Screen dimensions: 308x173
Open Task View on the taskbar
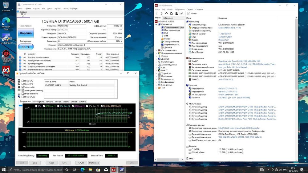74,170
